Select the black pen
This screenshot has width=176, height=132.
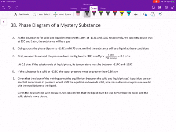pos(87,14)
